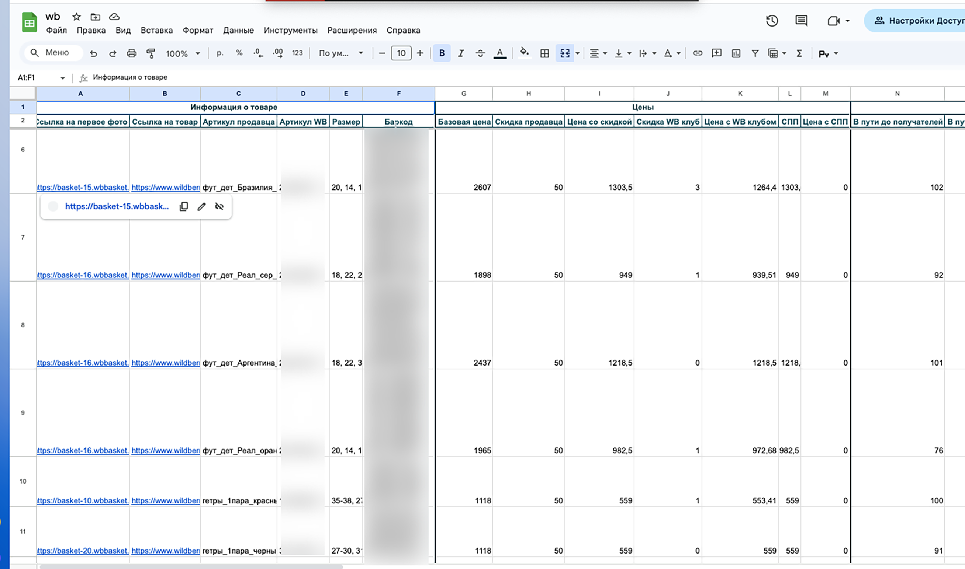Decrease font size with minus button
Screen dimensions: 965x569
click(382, 53)
